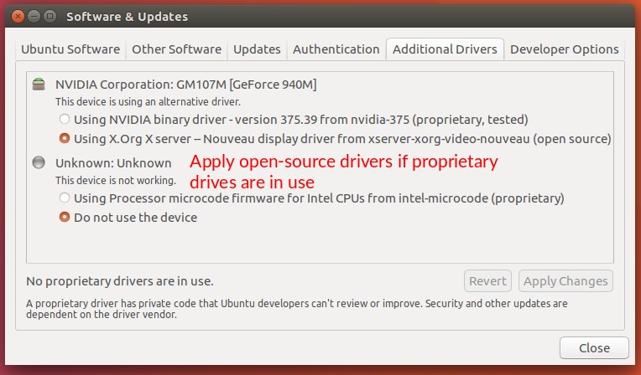Maximize the Software & Updates window

(50, 16)
